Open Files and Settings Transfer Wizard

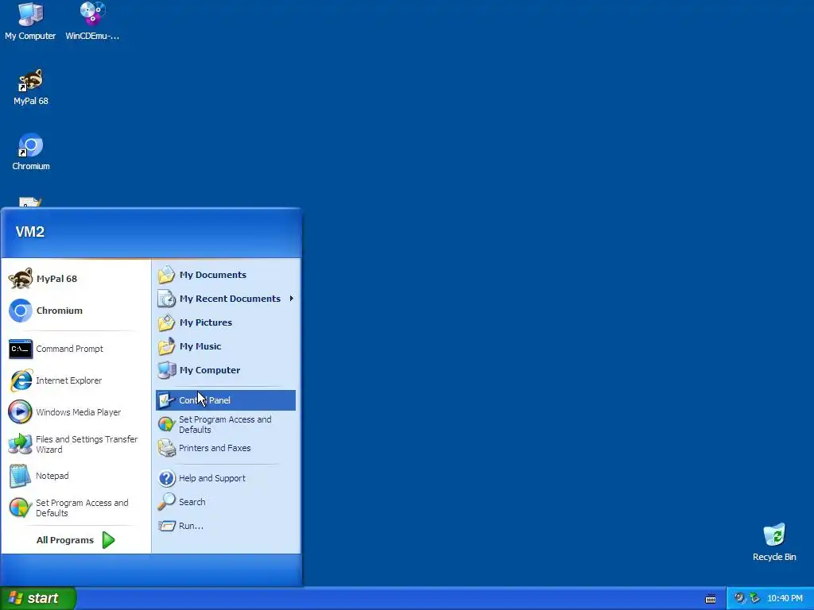[x=76, y=444]
